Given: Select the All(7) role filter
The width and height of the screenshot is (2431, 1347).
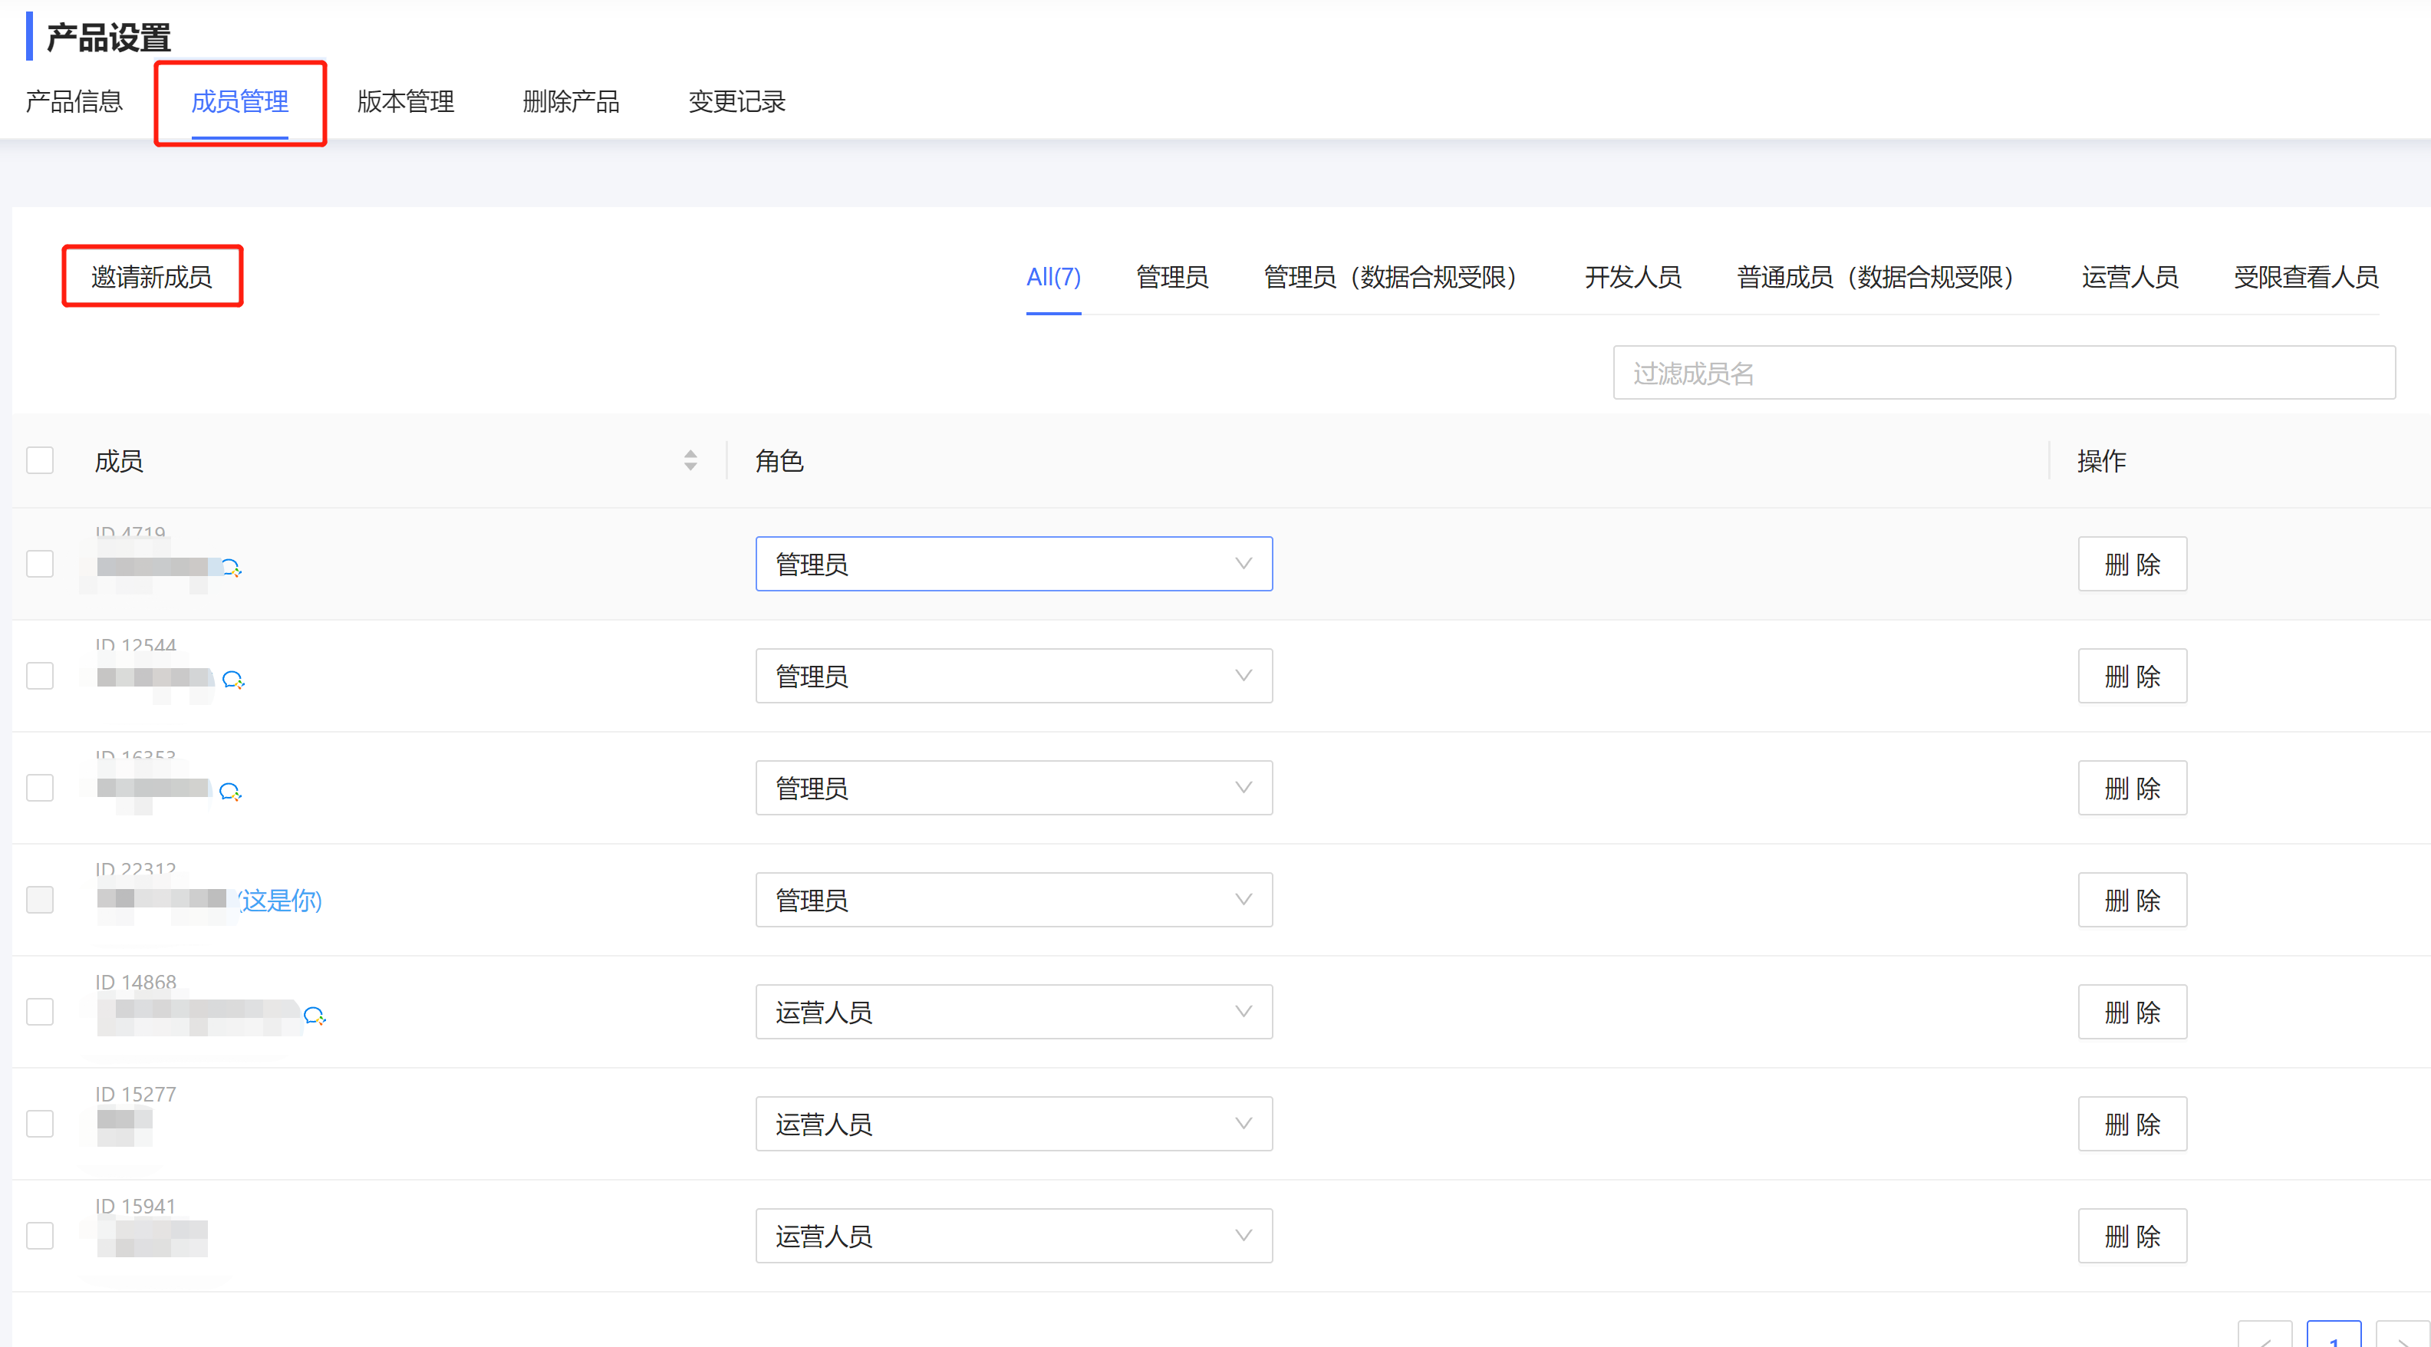Looking at the screenshot, I should click(1053, 277).
